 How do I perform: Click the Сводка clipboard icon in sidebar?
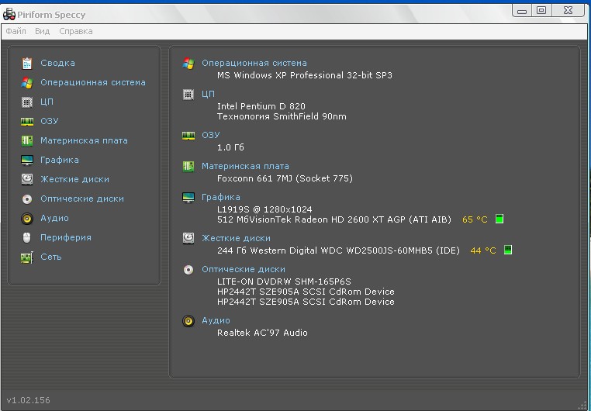point(27,63)
